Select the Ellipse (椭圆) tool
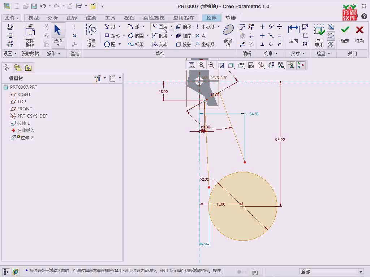 click(x=136, y=36)
